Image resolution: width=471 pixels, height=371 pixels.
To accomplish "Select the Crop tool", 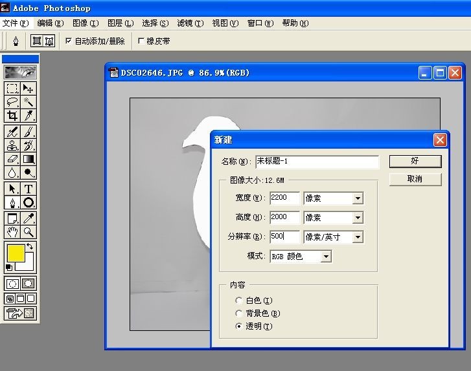I will pos(12,116).
